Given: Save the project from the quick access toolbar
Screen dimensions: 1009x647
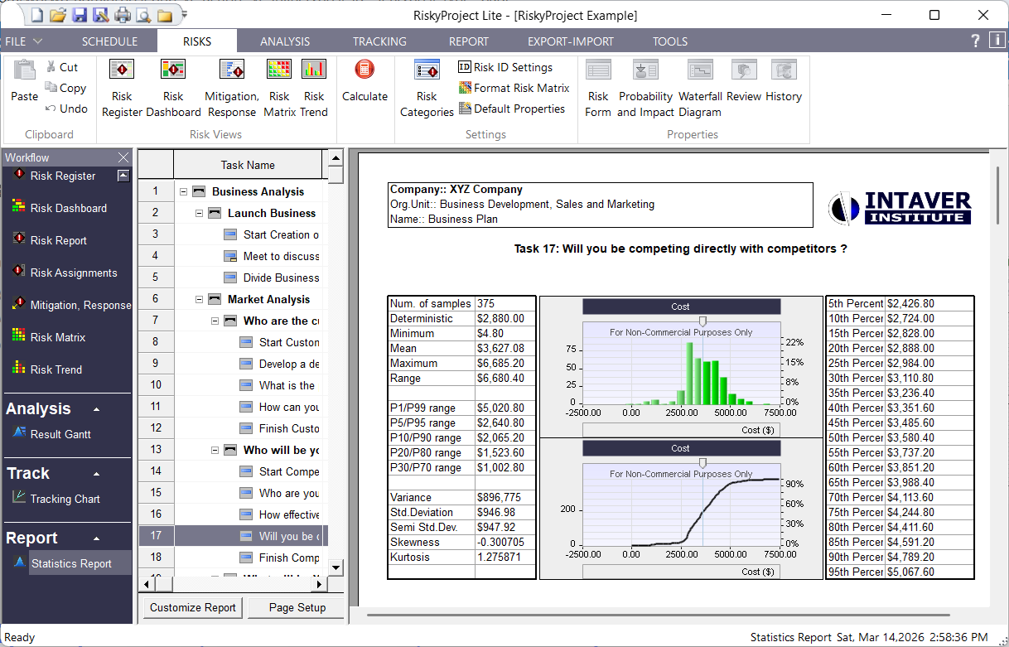Looking at the screenshot, I should [x=79, y=14].
